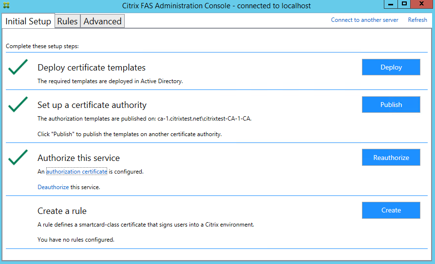Click the green checkmark beside Deploy certificate templates
435x264 pixels.
[18, 69]
